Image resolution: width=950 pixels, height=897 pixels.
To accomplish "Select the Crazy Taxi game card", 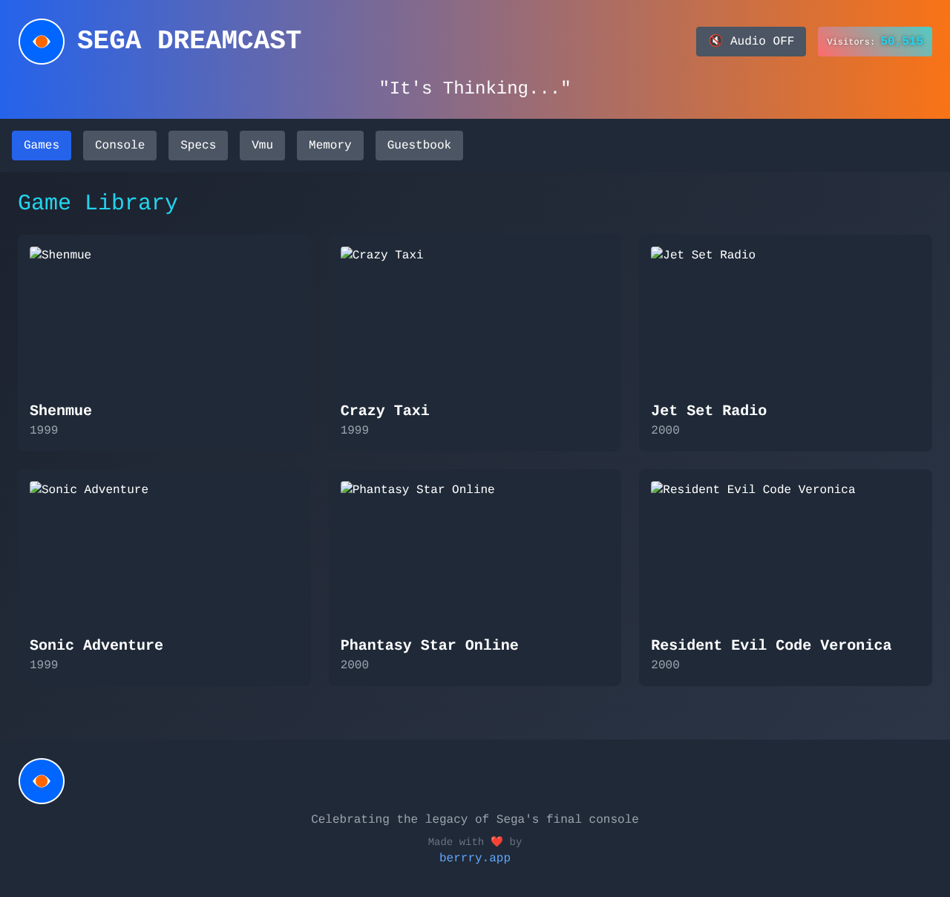I will tap(474, 343).
